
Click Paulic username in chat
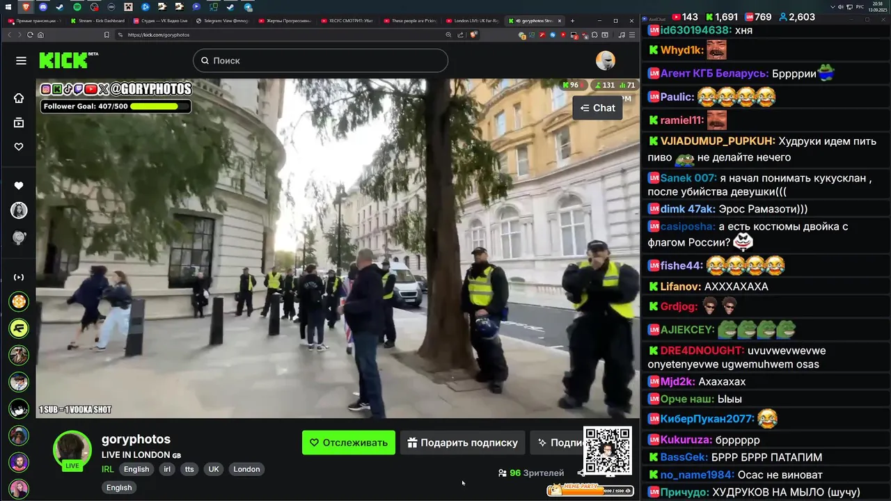677,97
